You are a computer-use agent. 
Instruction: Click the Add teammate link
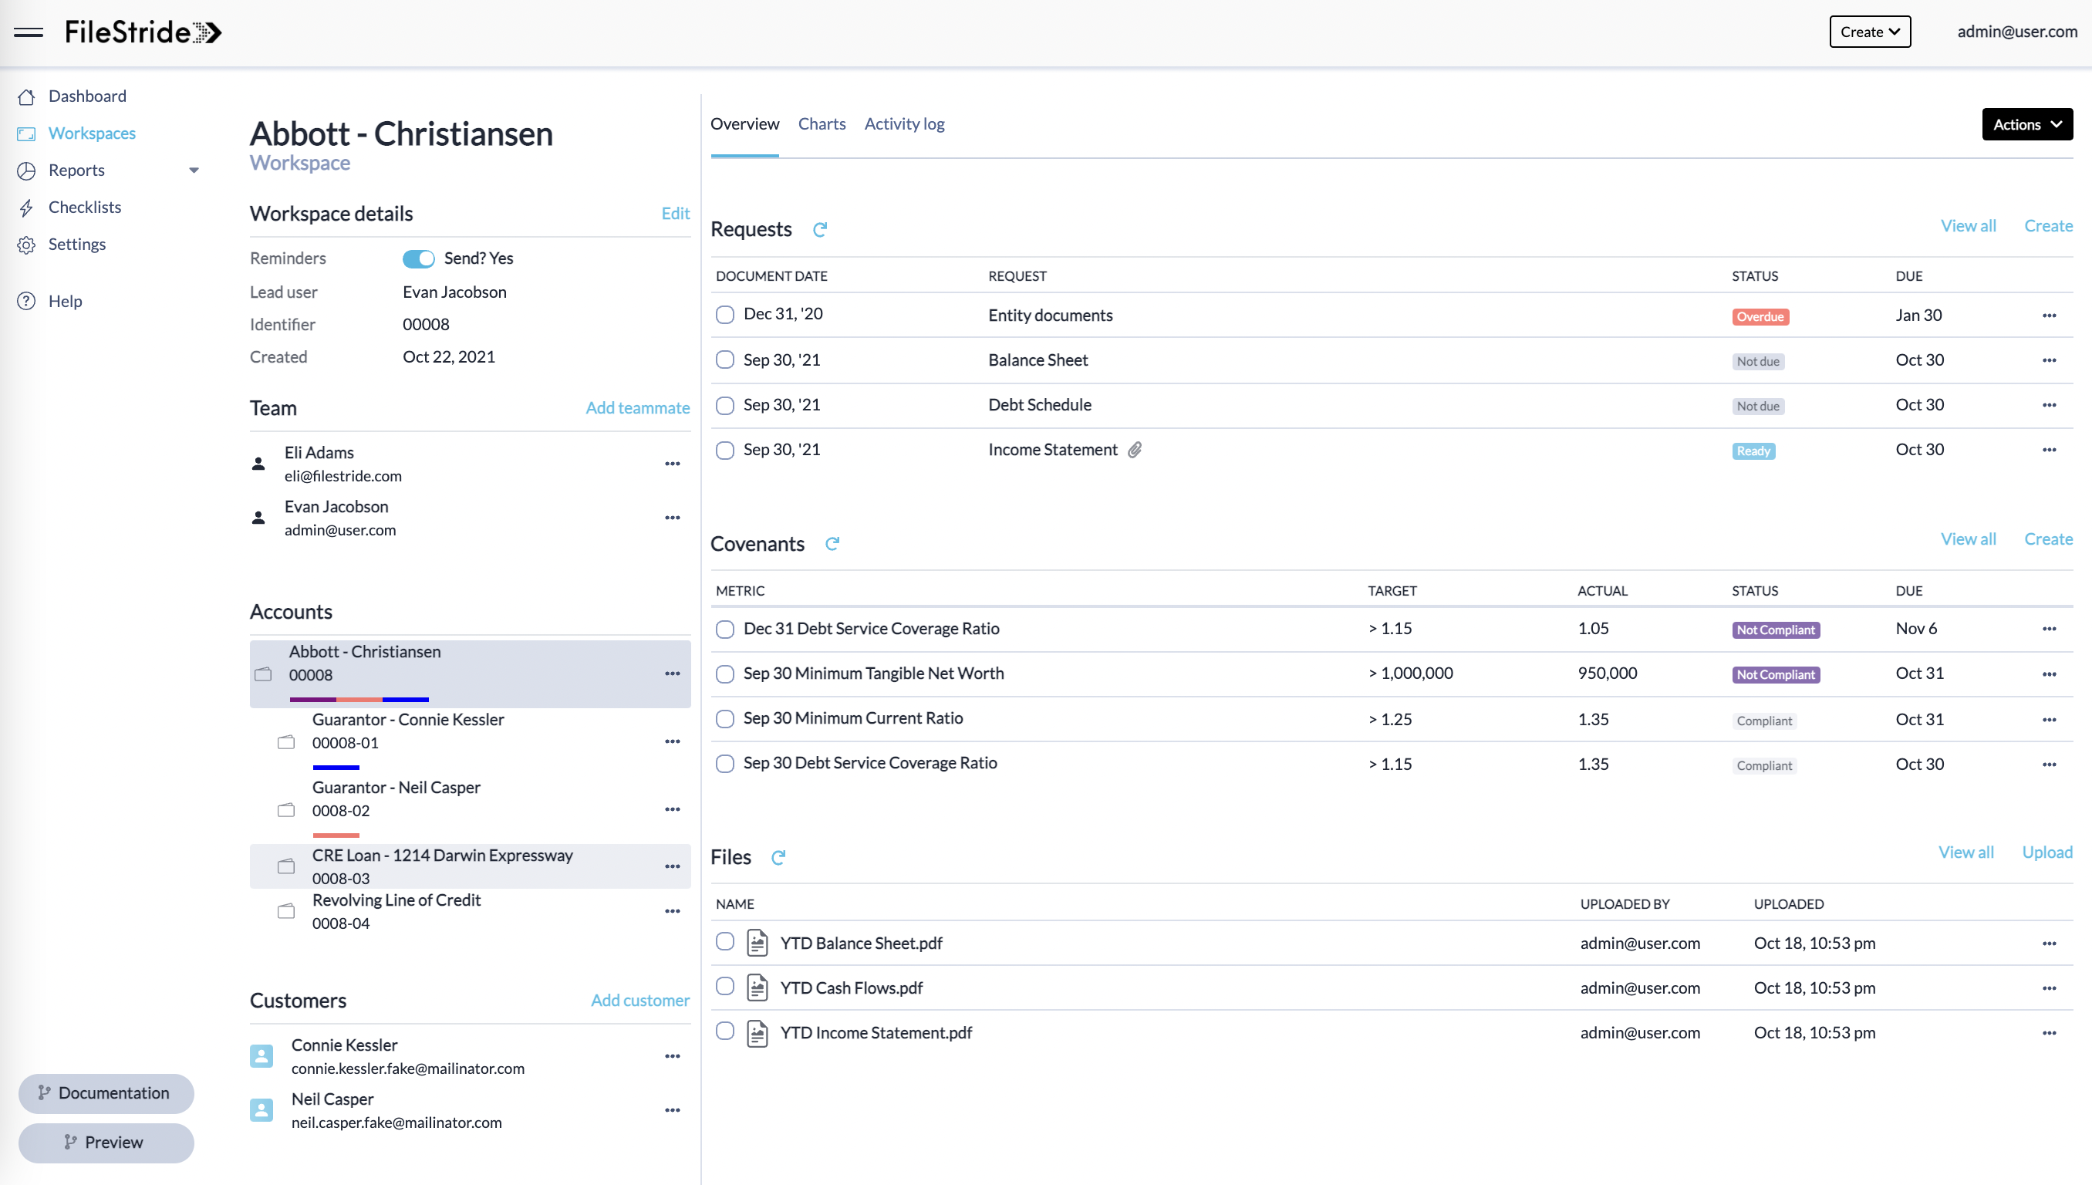(x=637, y=408)
